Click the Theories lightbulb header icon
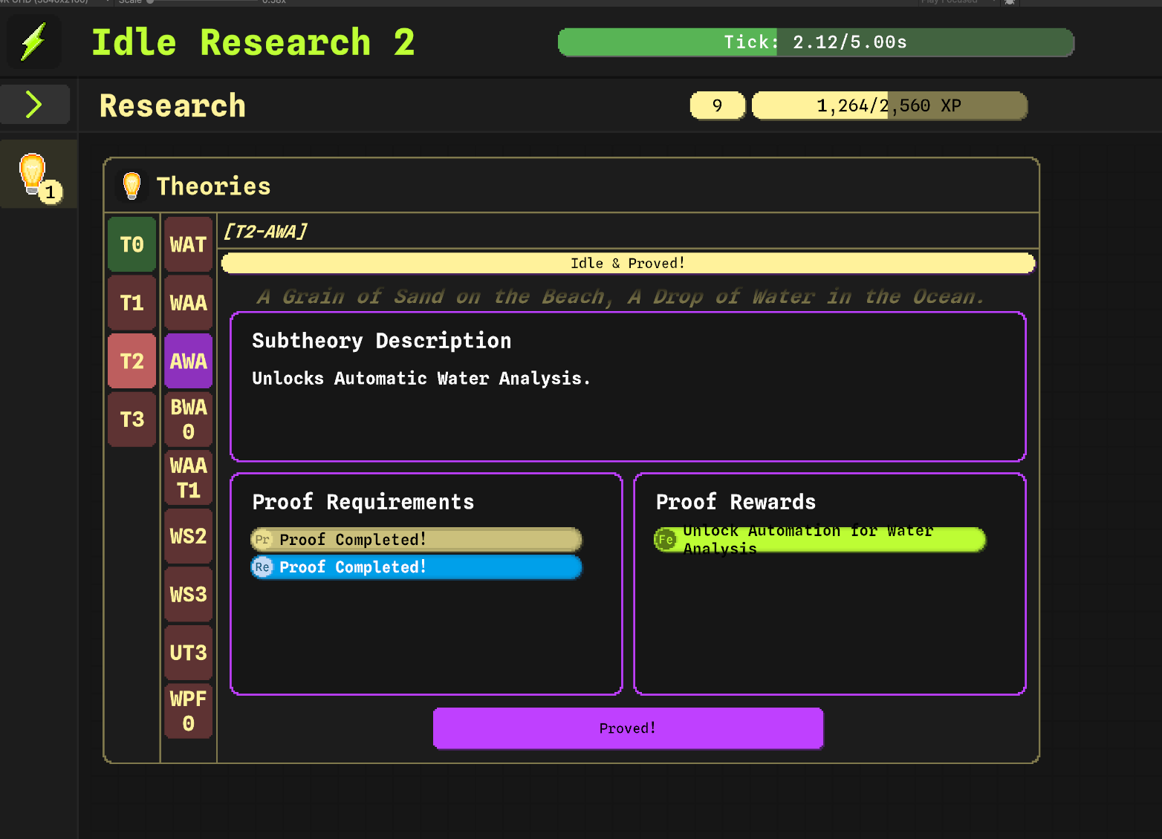This screenshot has width=1162, height=839. (x=132, y=186)
